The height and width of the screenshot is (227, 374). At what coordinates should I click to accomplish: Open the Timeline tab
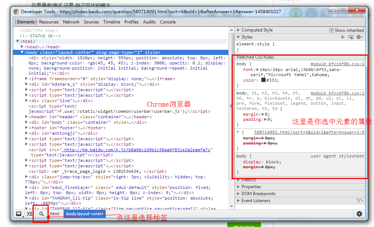coord(112,22)
